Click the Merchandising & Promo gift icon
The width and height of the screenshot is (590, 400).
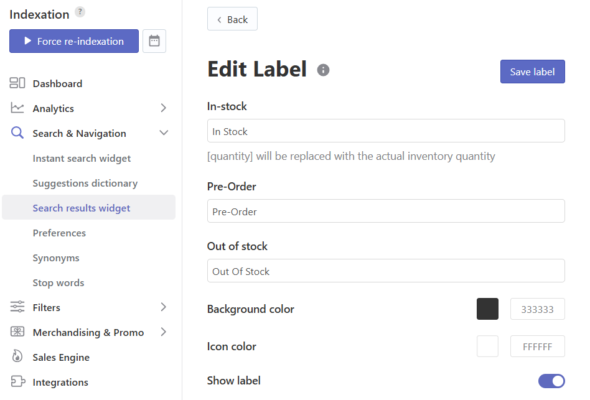(x=17, y=332)
